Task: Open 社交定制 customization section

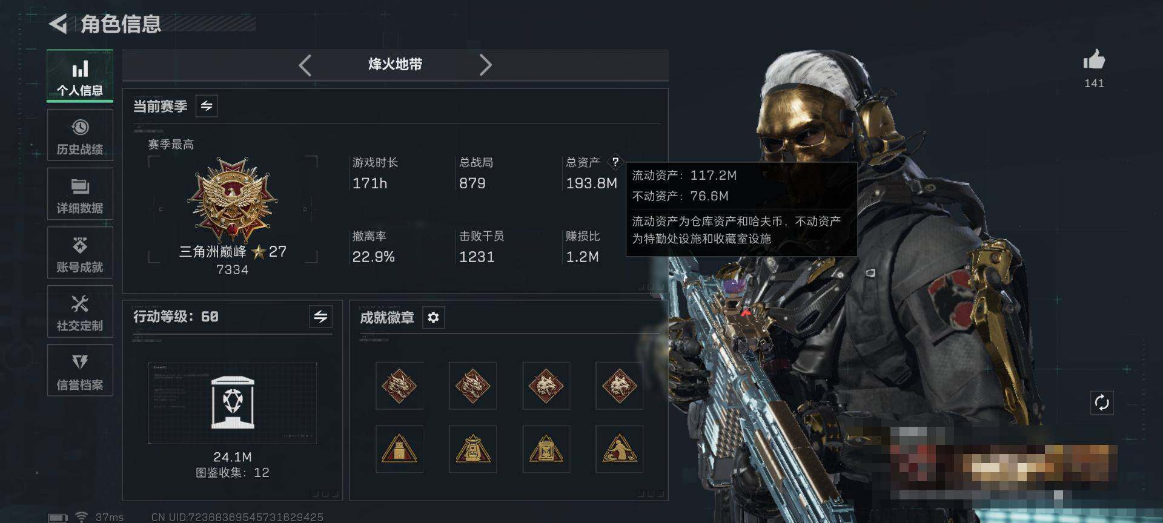Action: coord(80,312)
